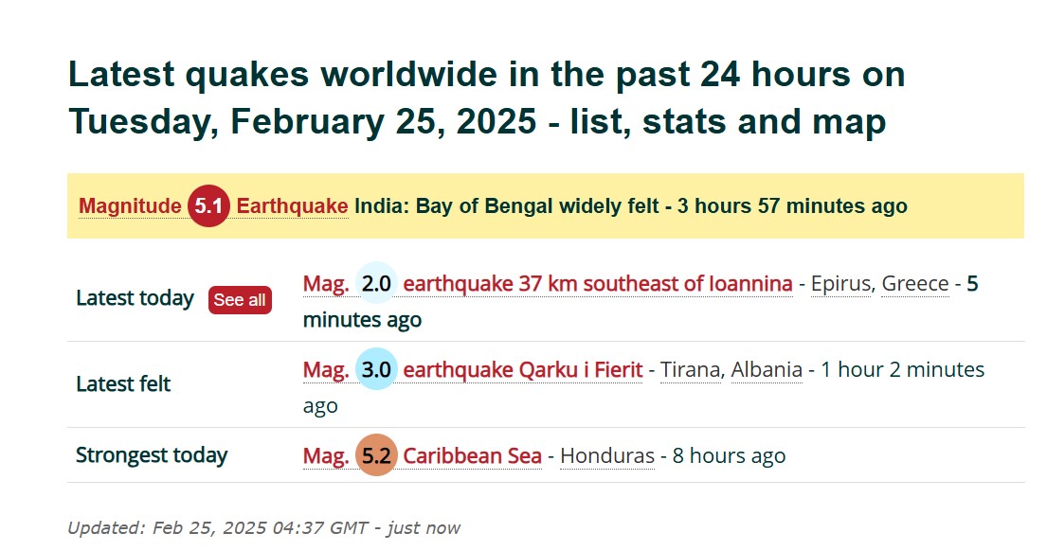Open the Magnitude link in yellow banner
The width and height of the screenshot is (1047, 551).
pos(130,205)
